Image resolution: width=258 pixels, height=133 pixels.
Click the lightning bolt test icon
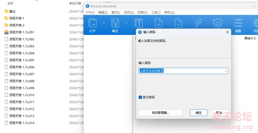[x=198, y=23]
